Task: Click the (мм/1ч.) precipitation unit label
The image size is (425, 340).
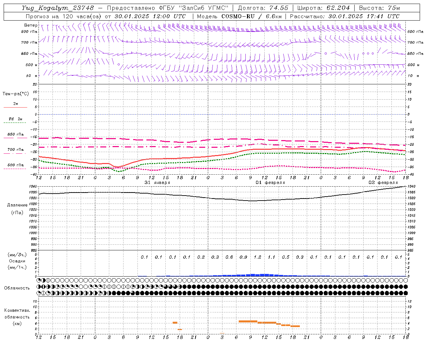Action: tap(17, 267)
